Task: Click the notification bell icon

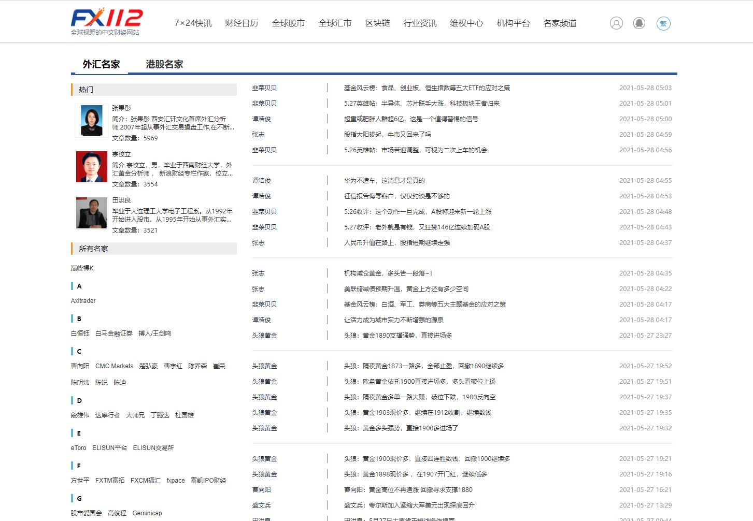Action: [x=640, y=23]
